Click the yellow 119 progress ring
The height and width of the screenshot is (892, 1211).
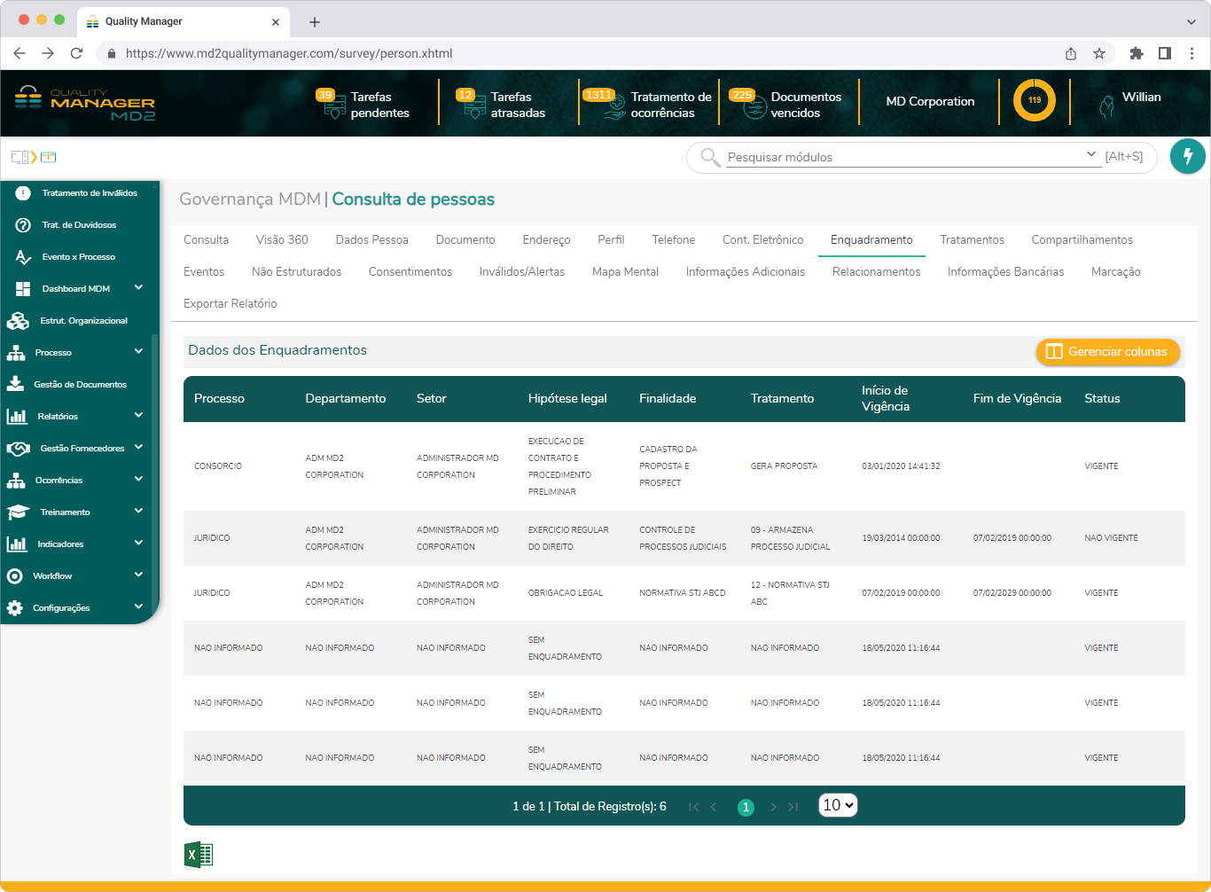[1034, 101]
